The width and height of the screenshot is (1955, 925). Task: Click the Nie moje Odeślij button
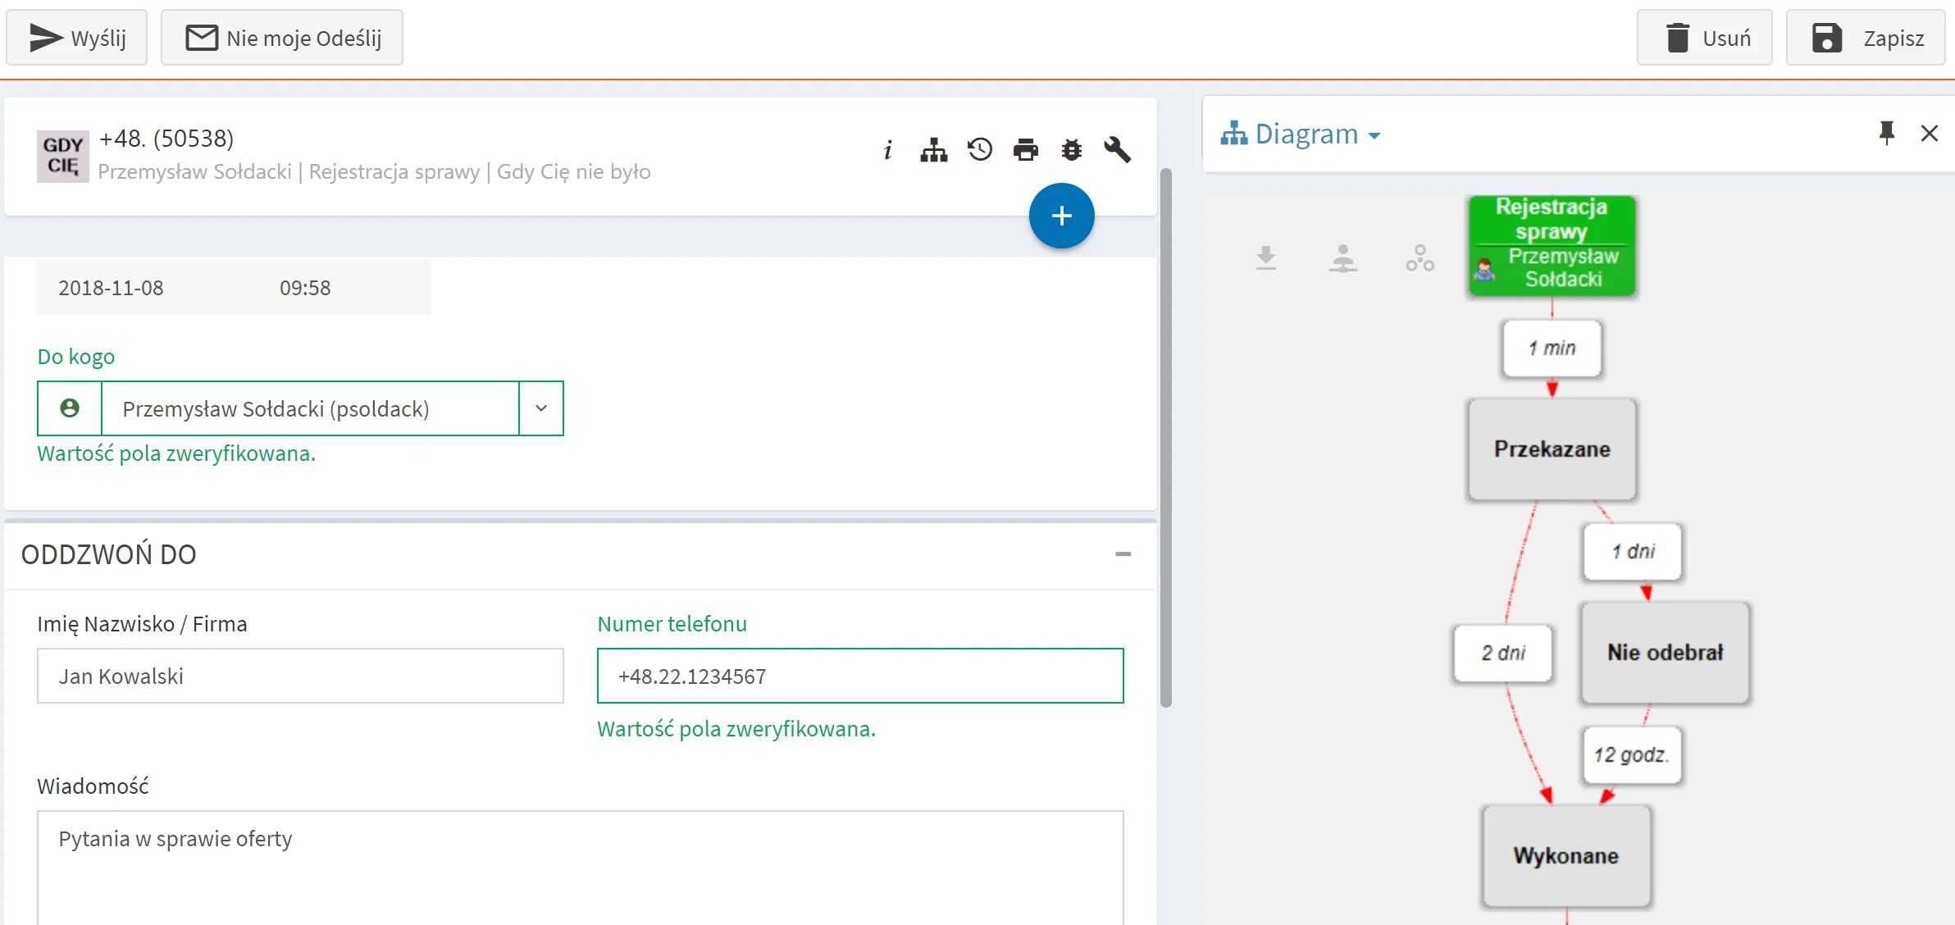282,38
